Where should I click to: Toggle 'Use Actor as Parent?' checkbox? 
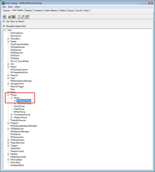[x=4, y=21]
